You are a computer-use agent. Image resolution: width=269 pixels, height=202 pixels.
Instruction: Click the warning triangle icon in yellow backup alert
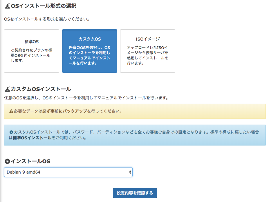point(11,111)
